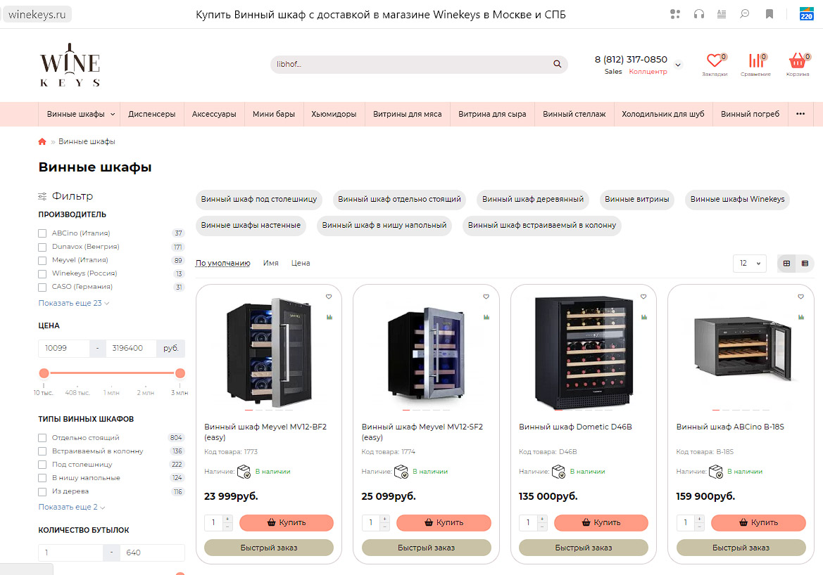
Task: Click Быстрый заказ for Dometic D46B
Action: tap(583, 548)
